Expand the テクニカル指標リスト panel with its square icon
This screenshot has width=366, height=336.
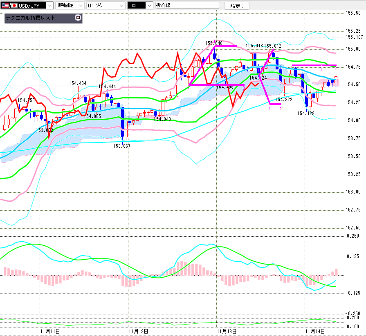pyautogui.click(x=78, y=18)
